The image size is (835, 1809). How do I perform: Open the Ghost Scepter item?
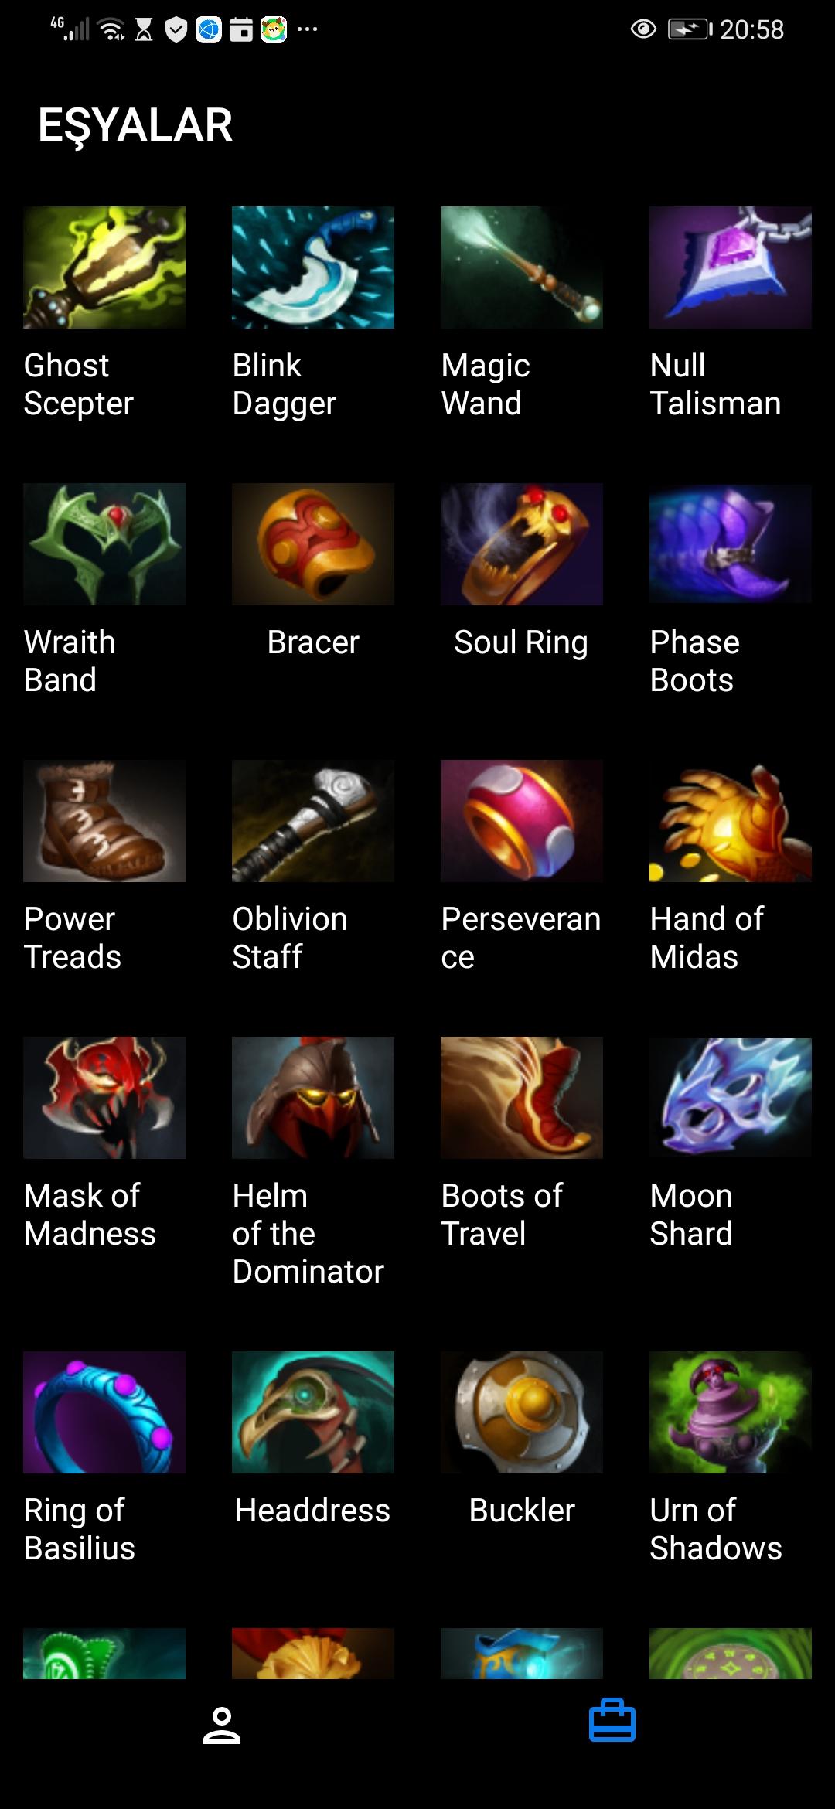coord(104,267)
